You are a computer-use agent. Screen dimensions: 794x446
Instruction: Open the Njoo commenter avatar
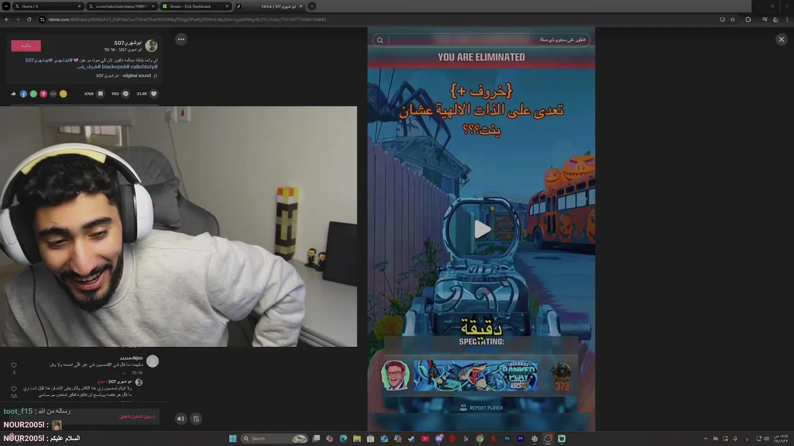click(153, 361)
